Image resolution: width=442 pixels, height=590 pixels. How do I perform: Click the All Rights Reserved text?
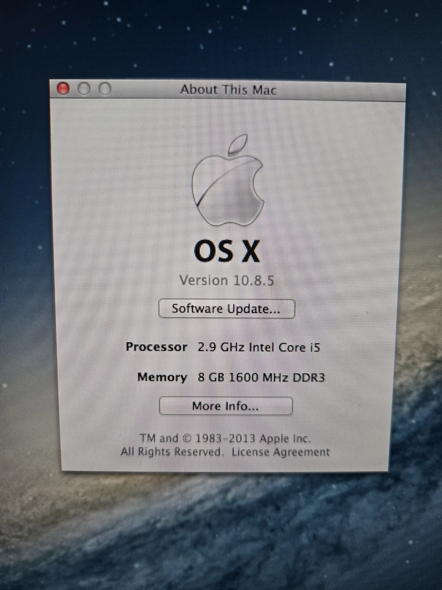coord(172,452)
